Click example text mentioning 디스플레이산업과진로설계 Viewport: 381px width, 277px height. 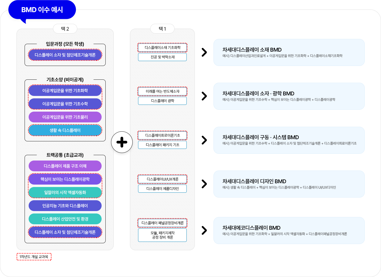click(282, 56)
